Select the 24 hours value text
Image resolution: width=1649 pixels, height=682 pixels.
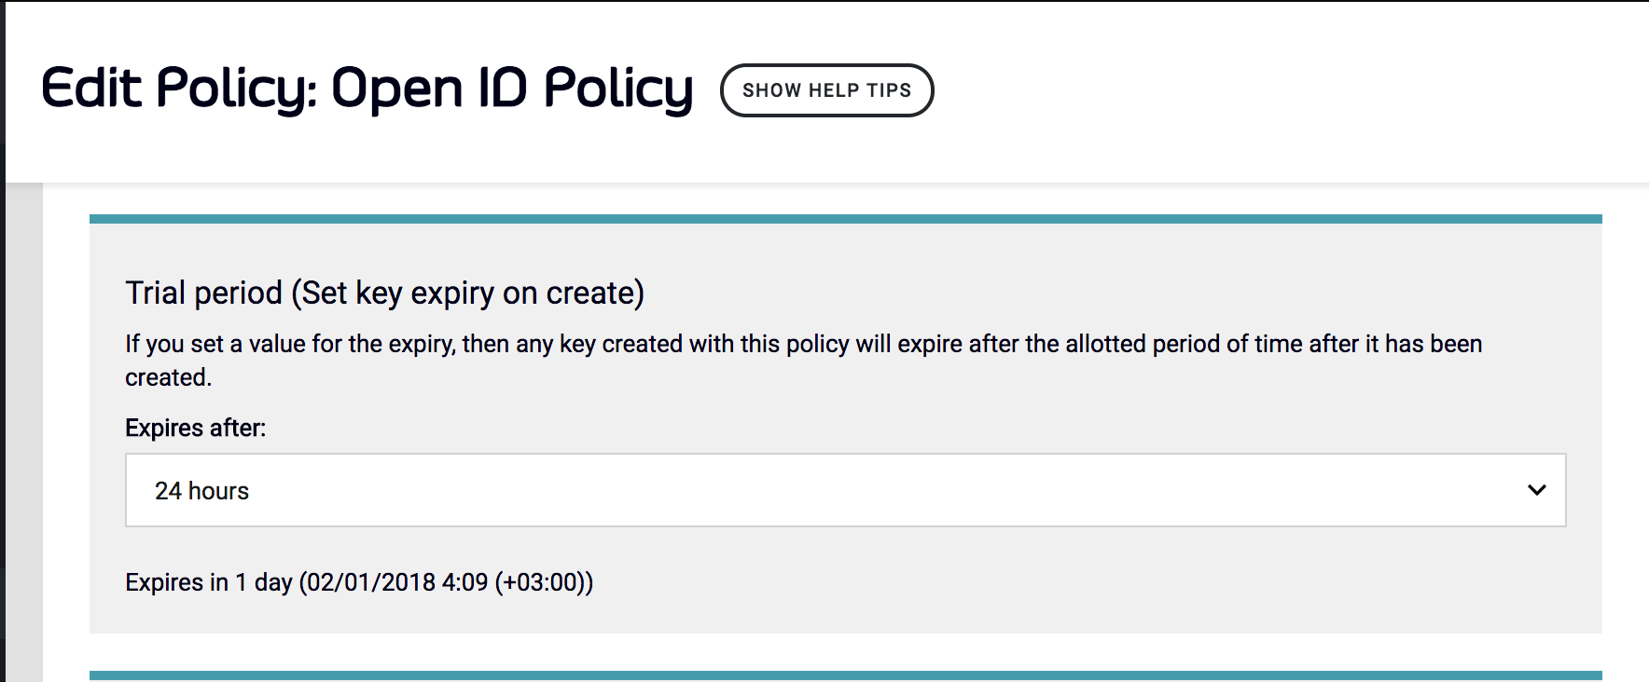[201, 491]
